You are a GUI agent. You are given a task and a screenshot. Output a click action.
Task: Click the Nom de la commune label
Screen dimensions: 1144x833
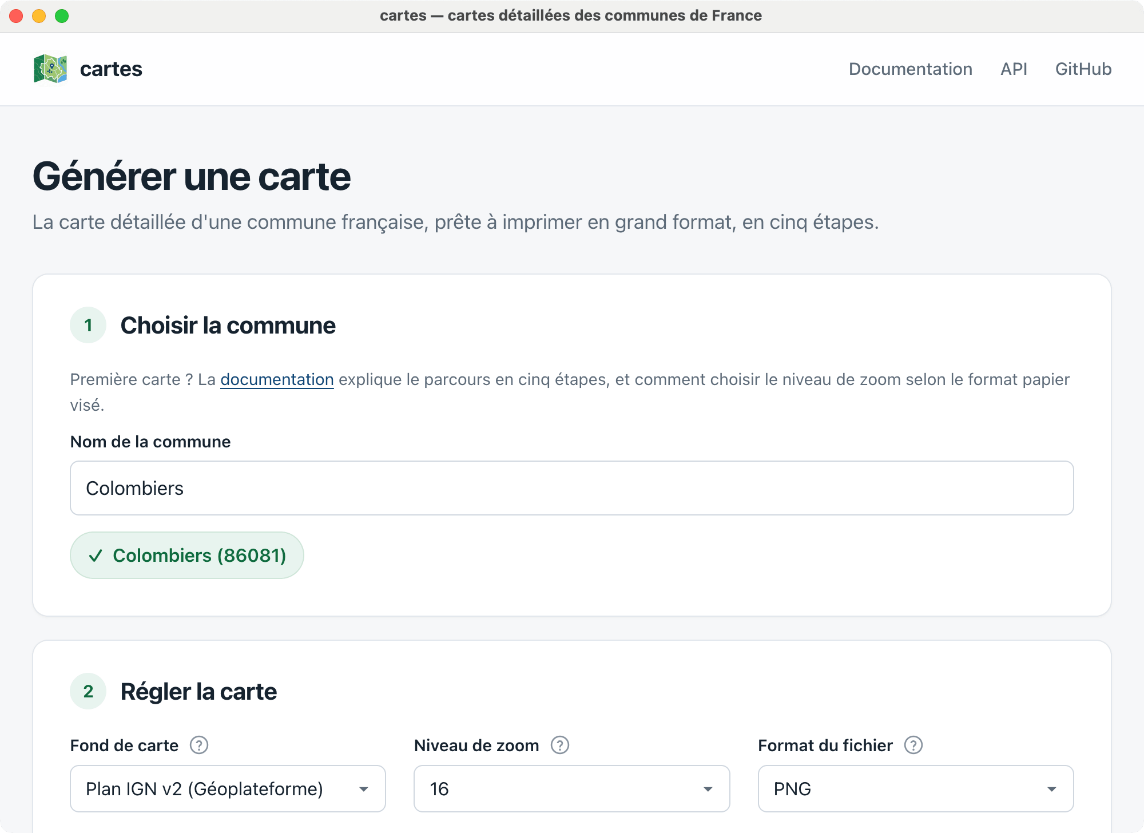click(150, 442)
